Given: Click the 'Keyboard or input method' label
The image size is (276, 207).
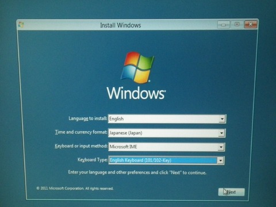Looking at the screenshot, I should pyautogui.click(x=81, y=146).
